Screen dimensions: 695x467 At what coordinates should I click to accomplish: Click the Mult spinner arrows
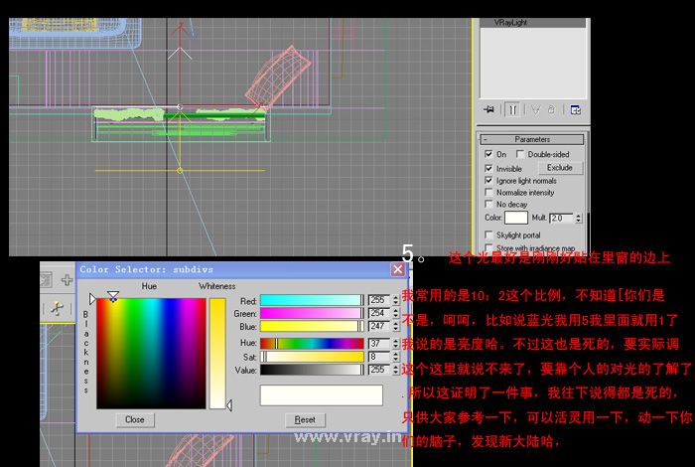578,218
